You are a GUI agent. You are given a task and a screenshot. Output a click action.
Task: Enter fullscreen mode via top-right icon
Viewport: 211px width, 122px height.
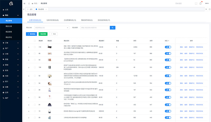(x=196, y=3)
